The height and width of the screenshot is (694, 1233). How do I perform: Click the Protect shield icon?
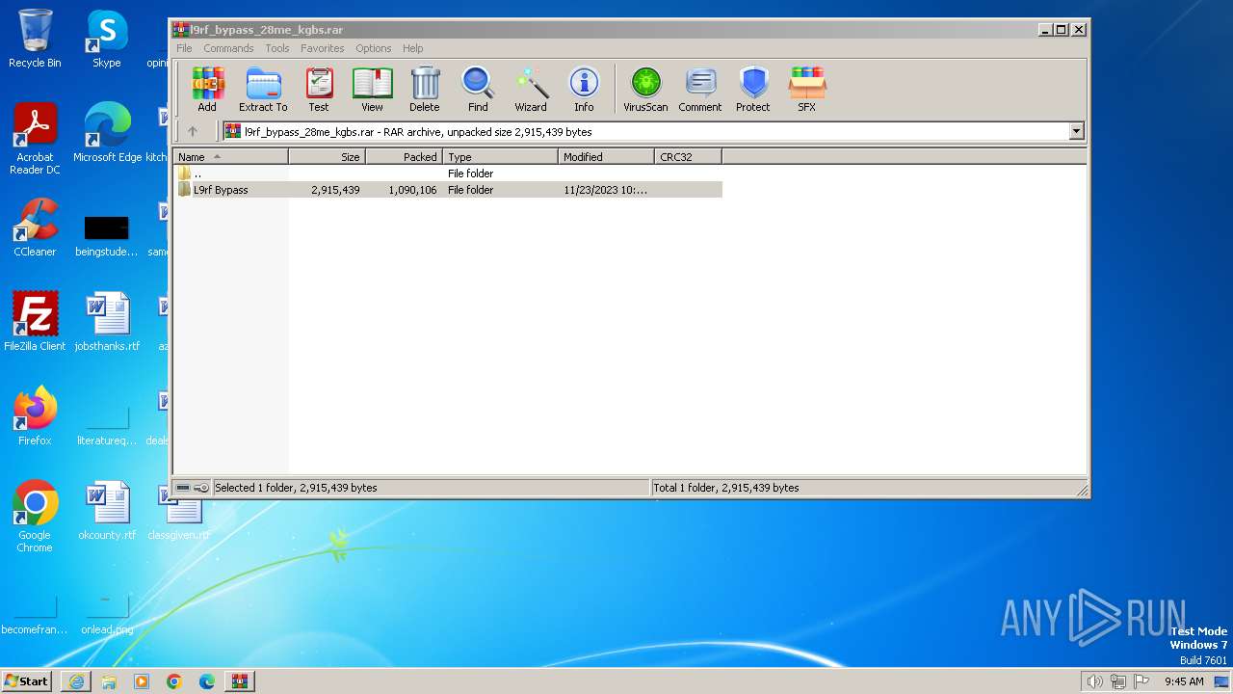[753, 90]
